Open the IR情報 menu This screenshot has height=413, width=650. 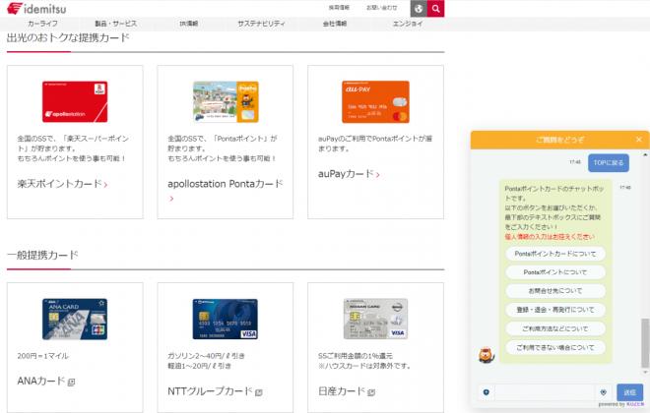point(189,24)
